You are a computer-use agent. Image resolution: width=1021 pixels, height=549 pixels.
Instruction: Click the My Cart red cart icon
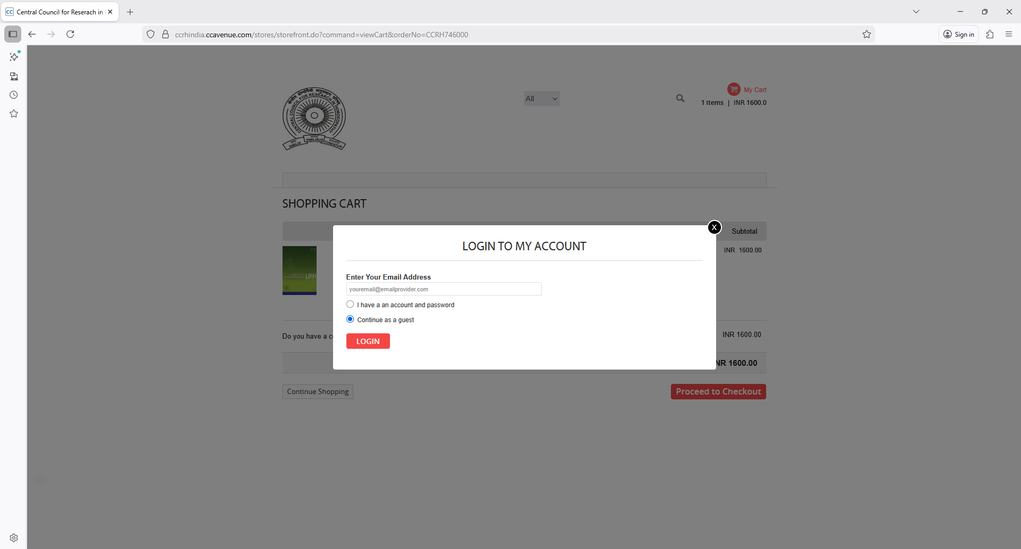(734, 89)
